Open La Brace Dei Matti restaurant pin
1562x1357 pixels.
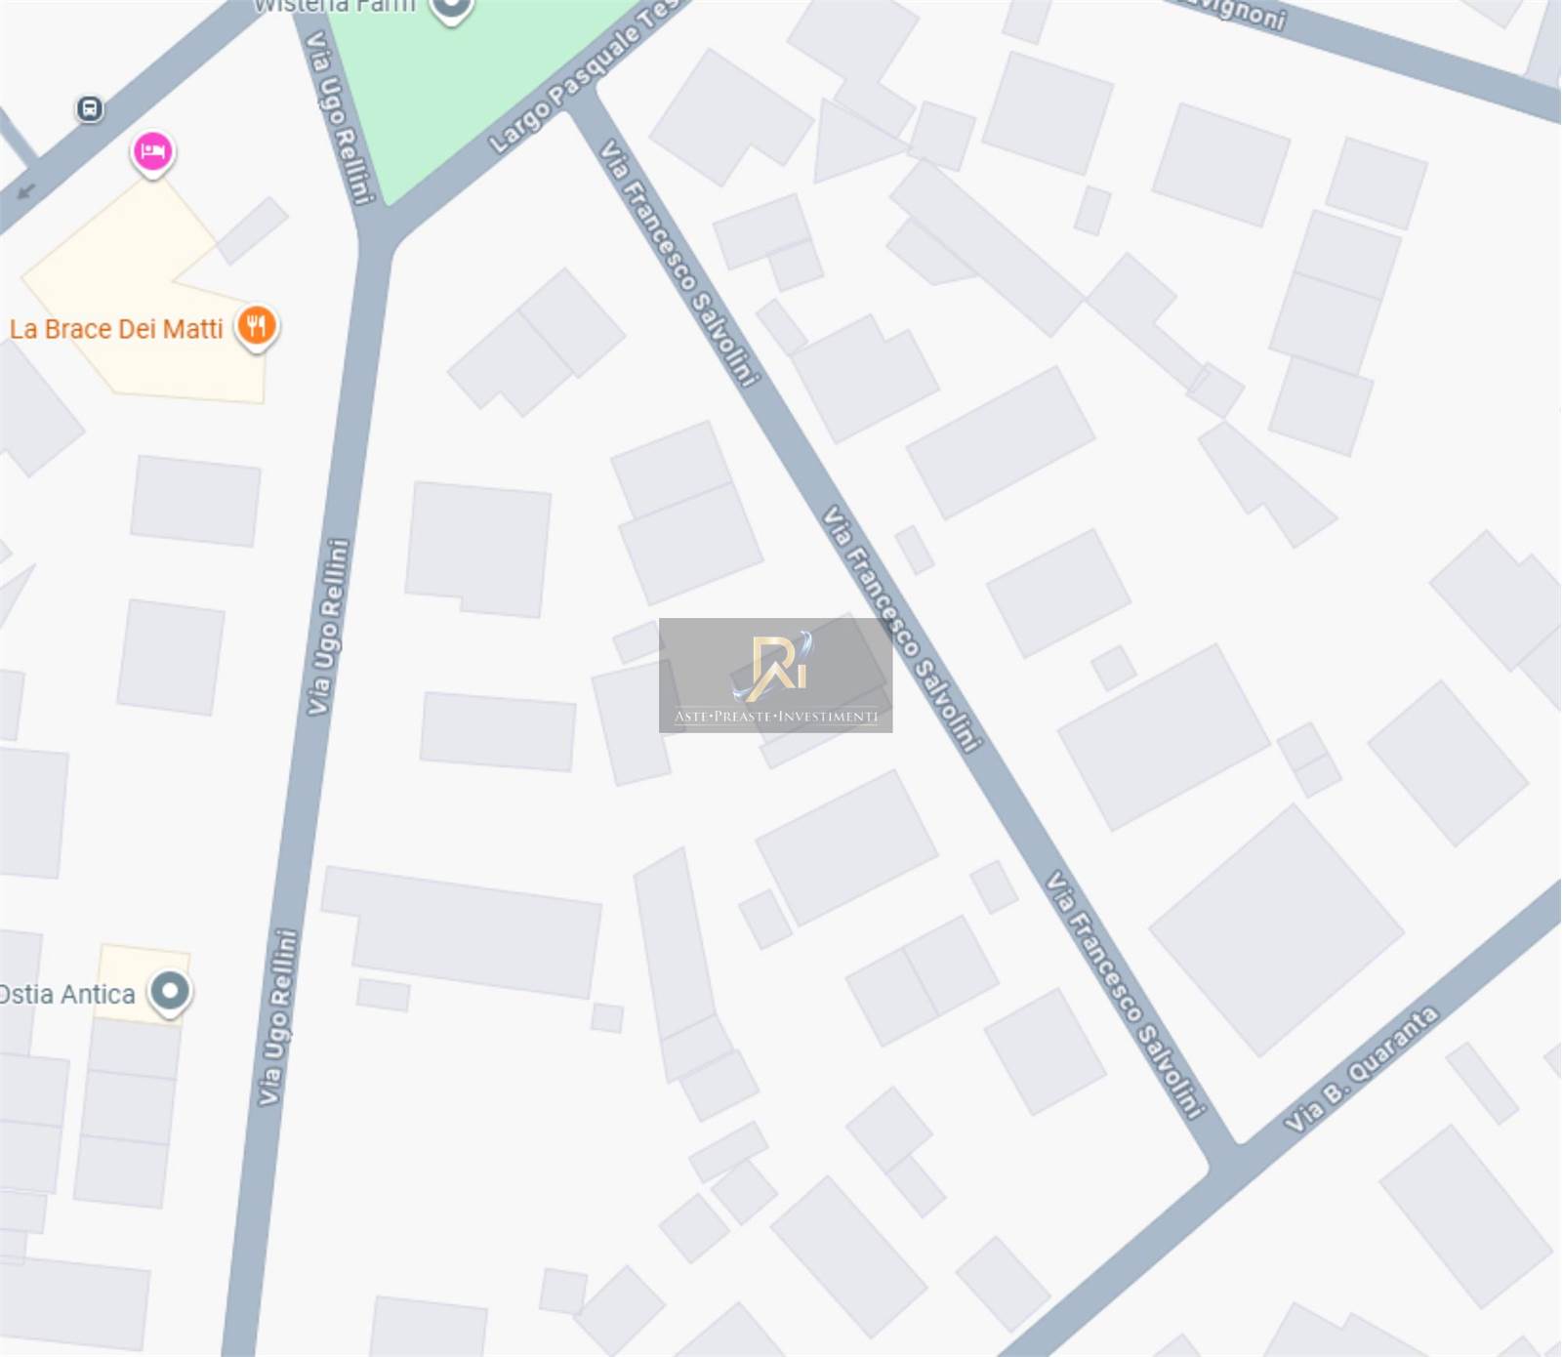(x=257, y=327)
